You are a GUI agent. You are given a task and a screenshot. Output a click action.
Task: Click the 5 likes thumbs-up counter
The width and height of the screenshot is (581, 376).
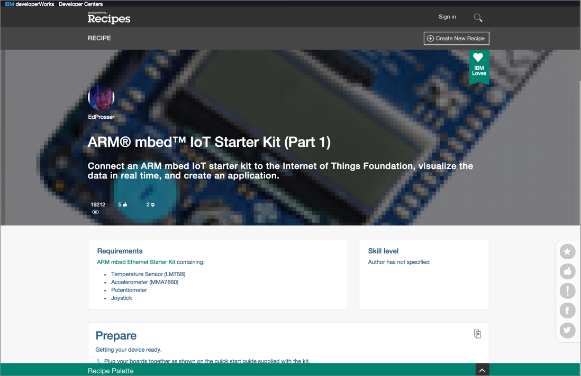point(123,204)
